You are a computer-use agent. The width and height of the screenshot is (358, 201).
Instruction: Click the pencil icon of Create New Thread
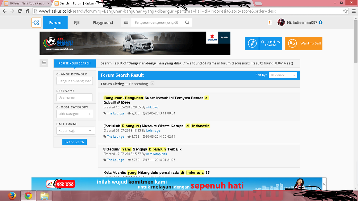click(252, 44)
